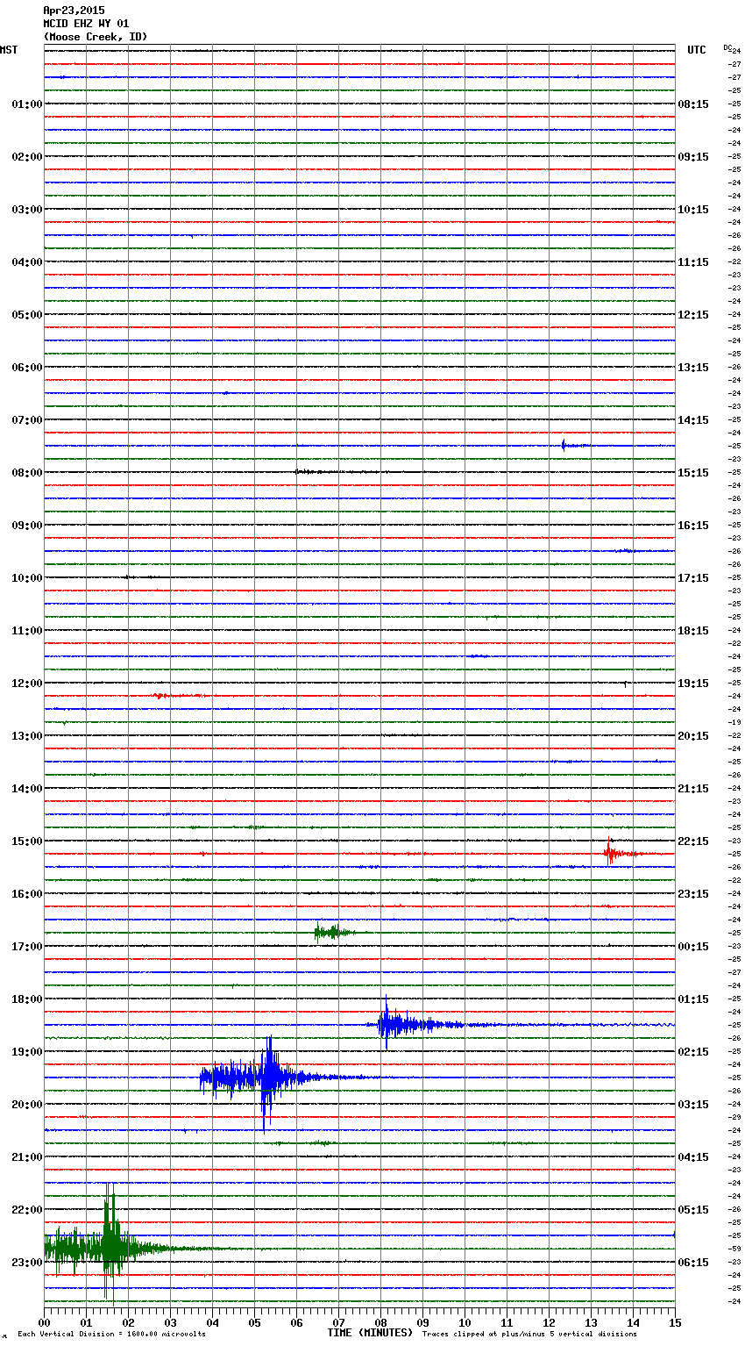Select the 23:00 MST row label
The image size is (745, 1346).
pyautogui.click(x=27, y=1263)
